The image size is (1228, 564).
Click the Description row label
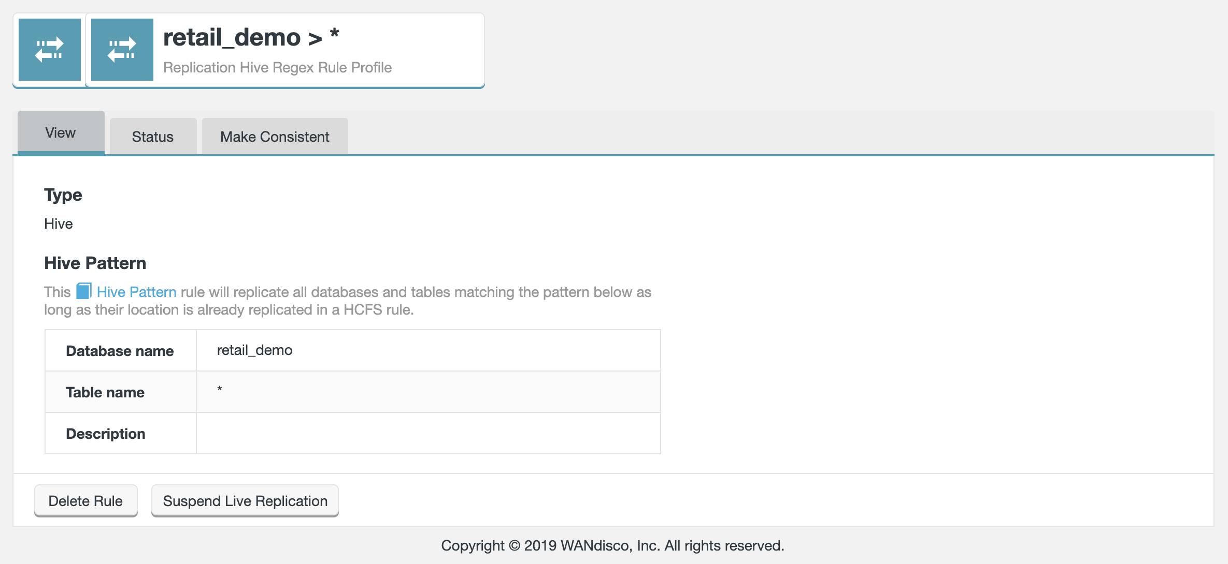(x=106, y=434)
